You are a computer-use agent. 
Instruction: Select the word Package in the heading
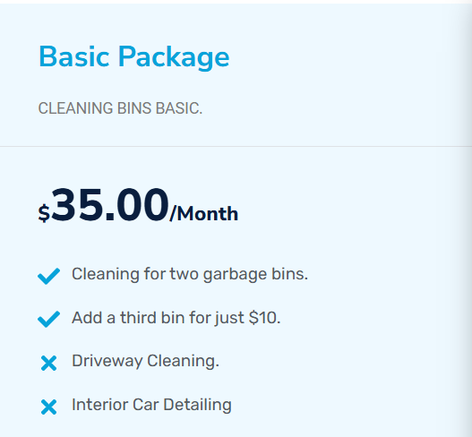[174, 58]
